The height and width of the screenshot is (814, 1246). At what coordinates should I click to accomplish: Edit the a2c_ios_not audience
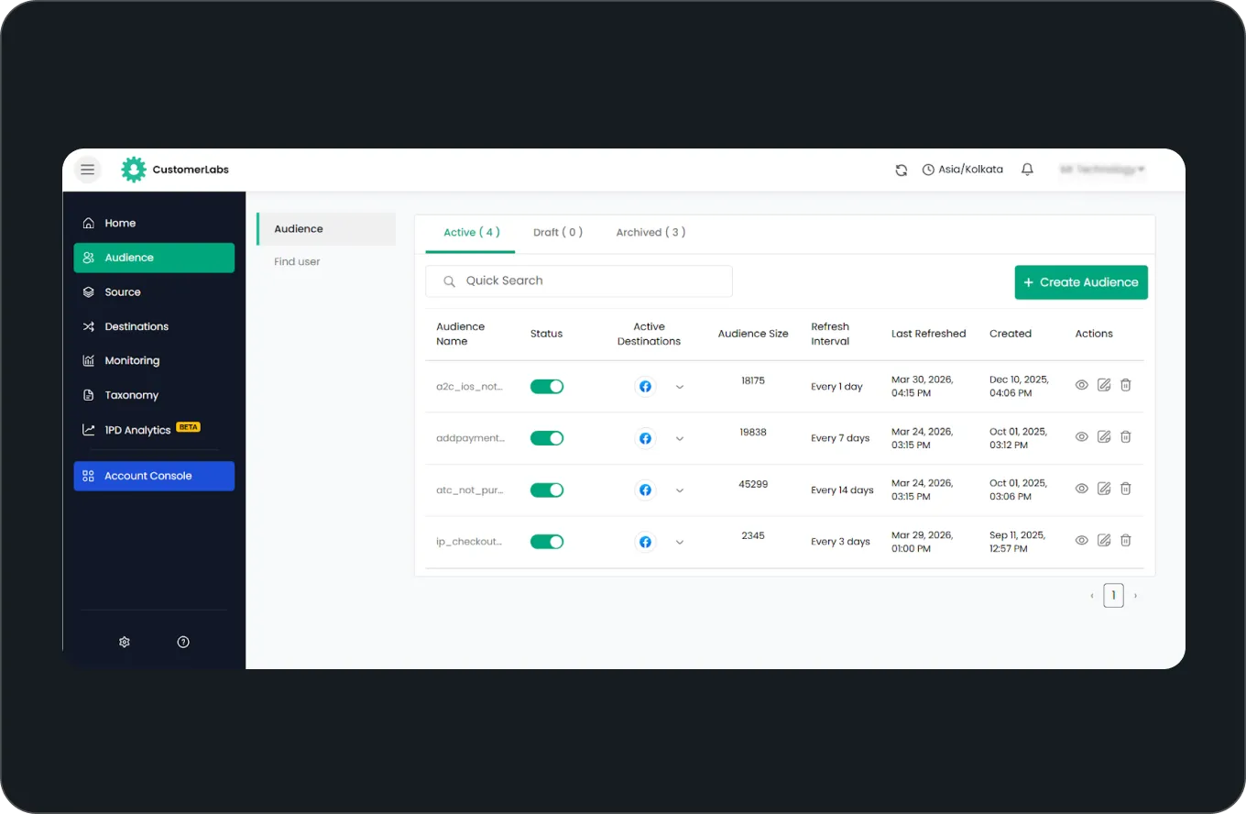pos(1104,385)
